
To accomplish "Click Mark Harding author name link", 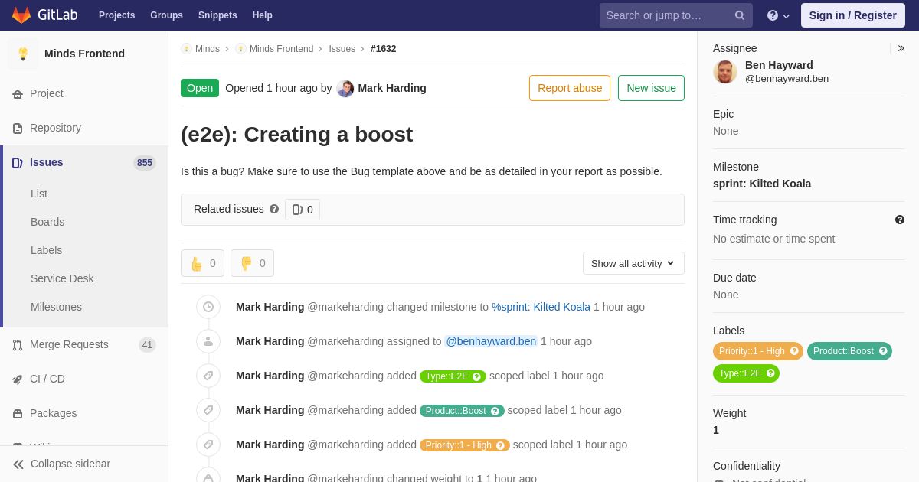I will pos(392,88).
